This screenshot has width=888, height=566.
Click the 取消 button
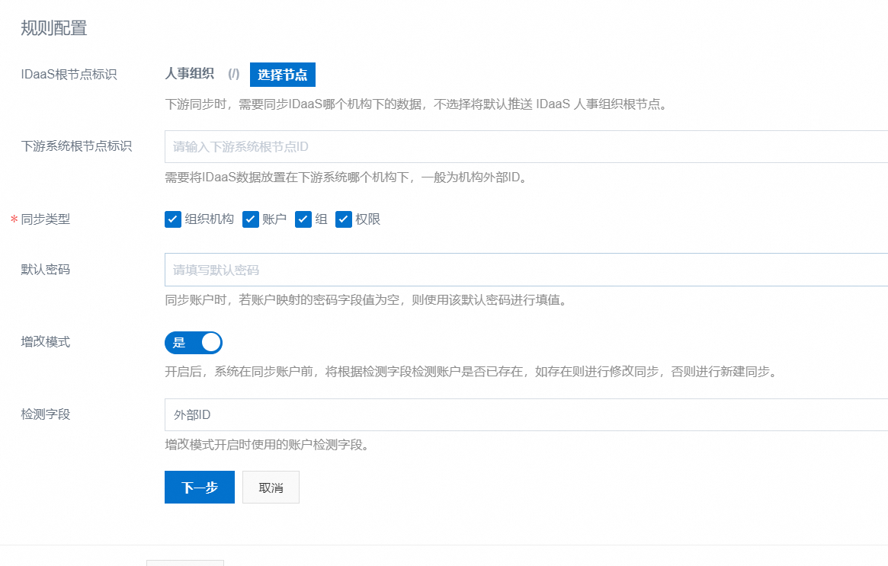(271, 488)
